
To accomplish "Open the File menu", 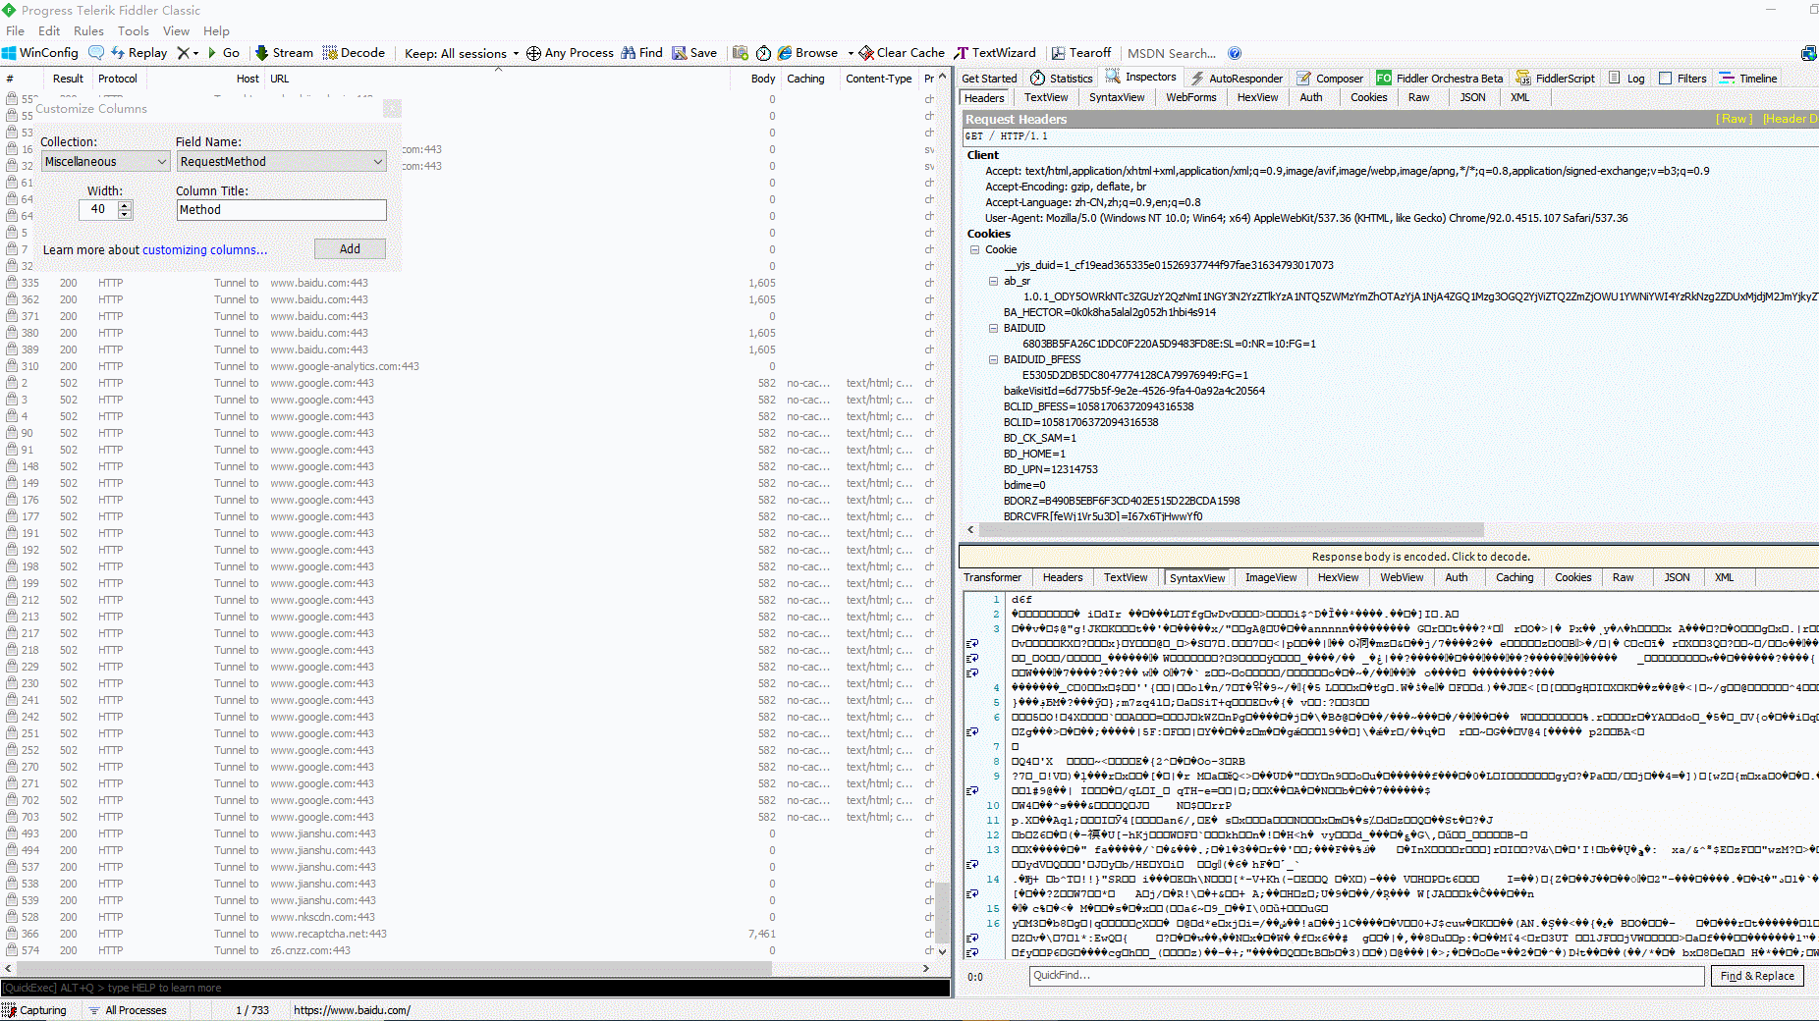I will pos(15,30).
